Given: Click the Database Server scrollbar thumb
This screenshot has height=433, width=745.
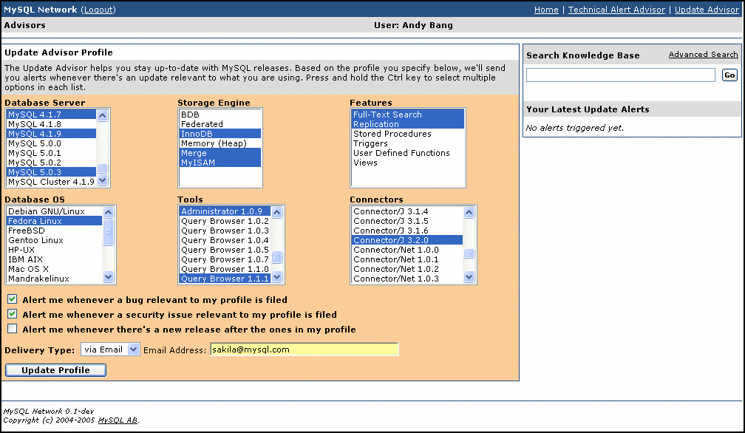Looking at the screenshot, I should 103,168.
